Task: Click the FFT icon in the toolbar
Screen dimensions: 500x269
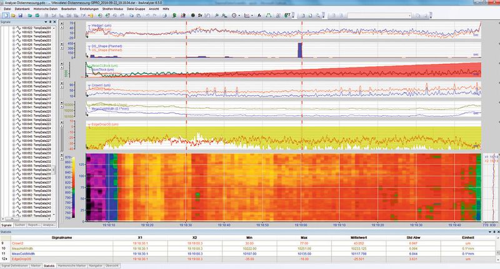Action: (x=287, y=15)
